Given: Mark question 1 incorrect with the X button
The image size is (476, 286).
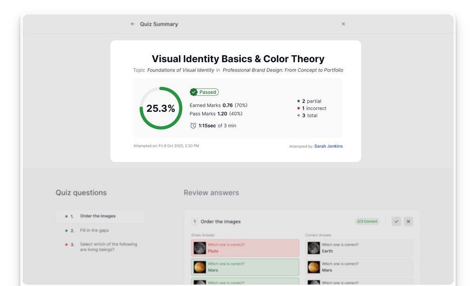Looking at the screenshot, I should coord(408,221).
